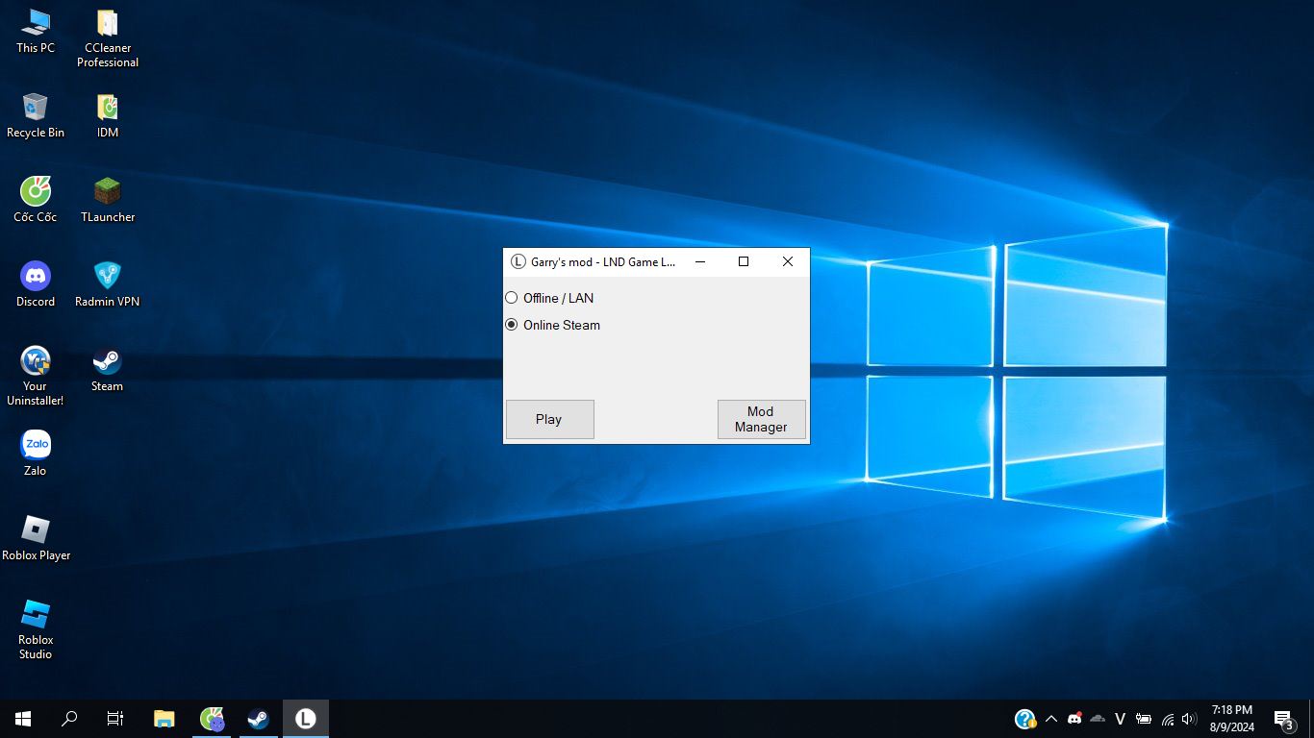Switch to Steam in the taskbar

click(x=258, y=719)
